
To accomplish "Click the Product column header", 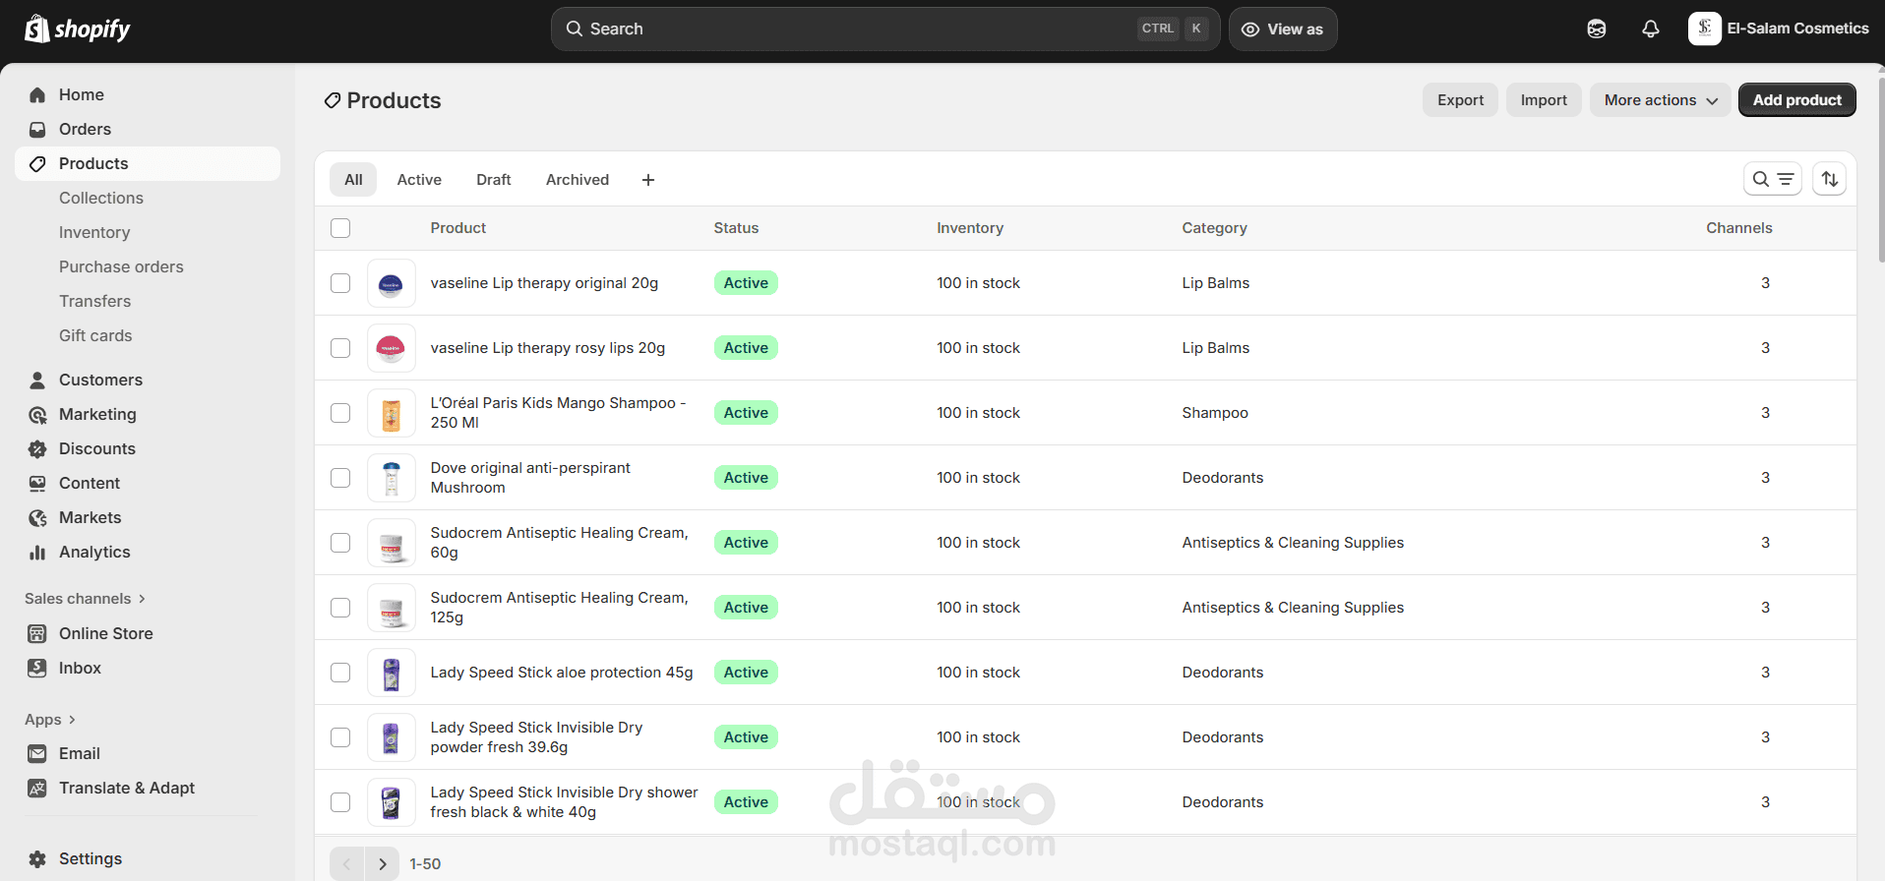I will [458, 228].
